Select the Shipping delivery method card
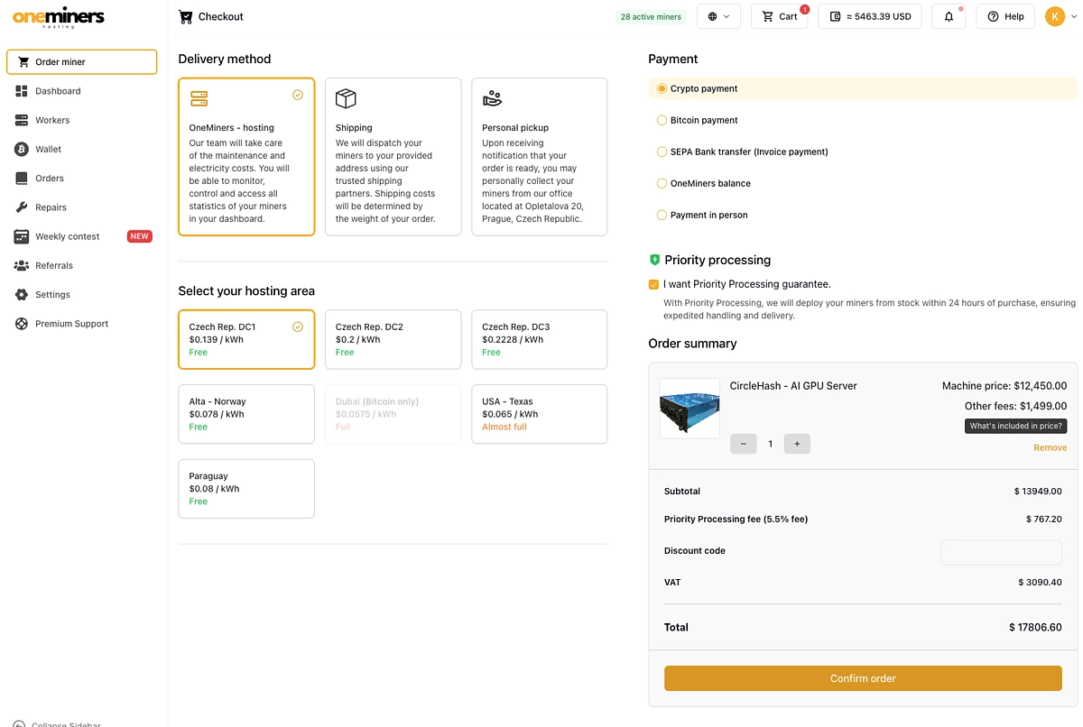This screenshot has height=727, width=1083. 393,157
